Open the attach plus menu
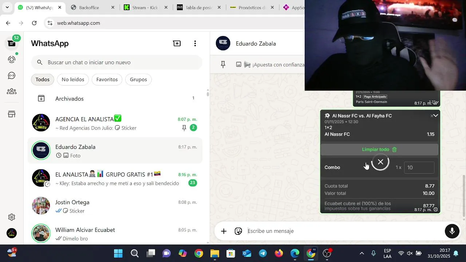The height and width of the screenshot is (262, 466). [224, 231]
